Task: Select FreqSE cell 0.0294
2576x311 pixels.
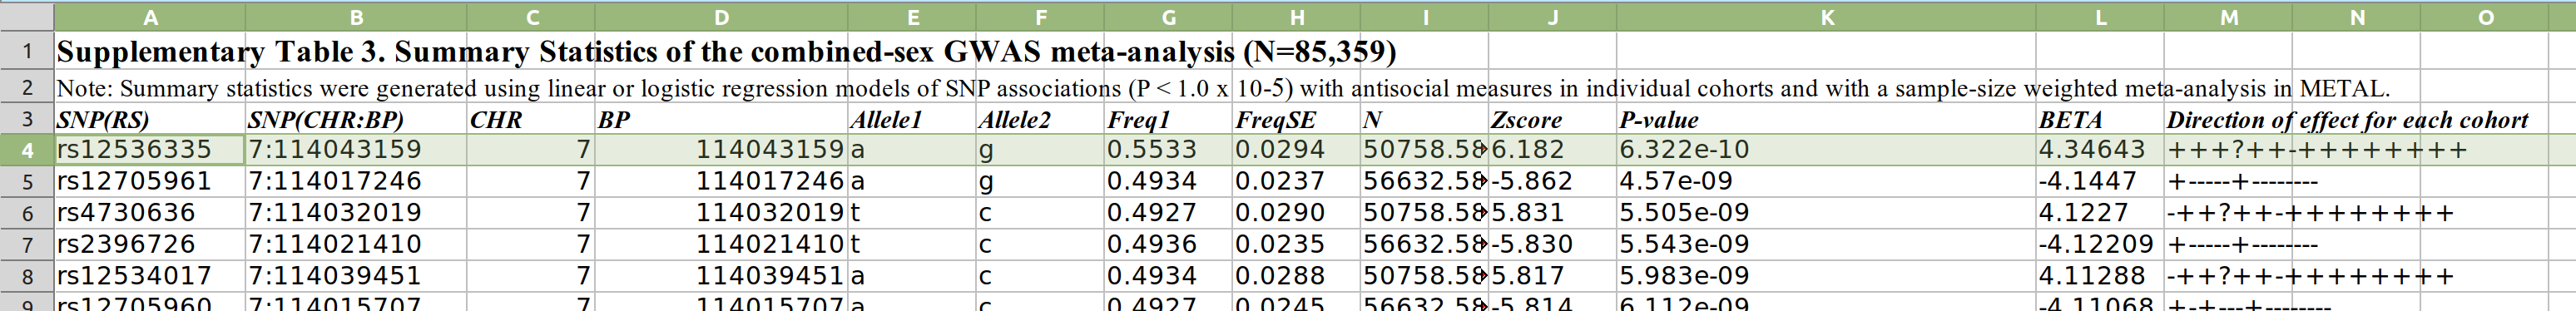Action: [x=1296, y=150]
